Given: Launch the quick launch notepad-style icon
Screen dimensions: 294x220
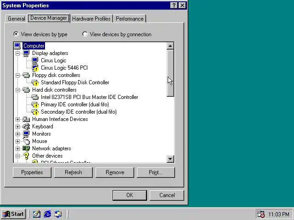Looking at the screenshot, I should [37, 214].
